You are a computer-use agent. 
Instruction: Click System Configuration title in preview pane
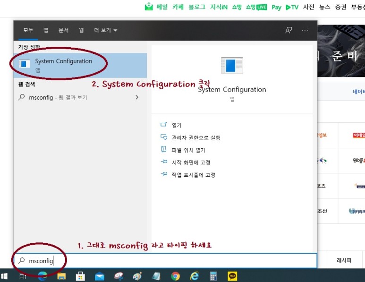(232, 90)
